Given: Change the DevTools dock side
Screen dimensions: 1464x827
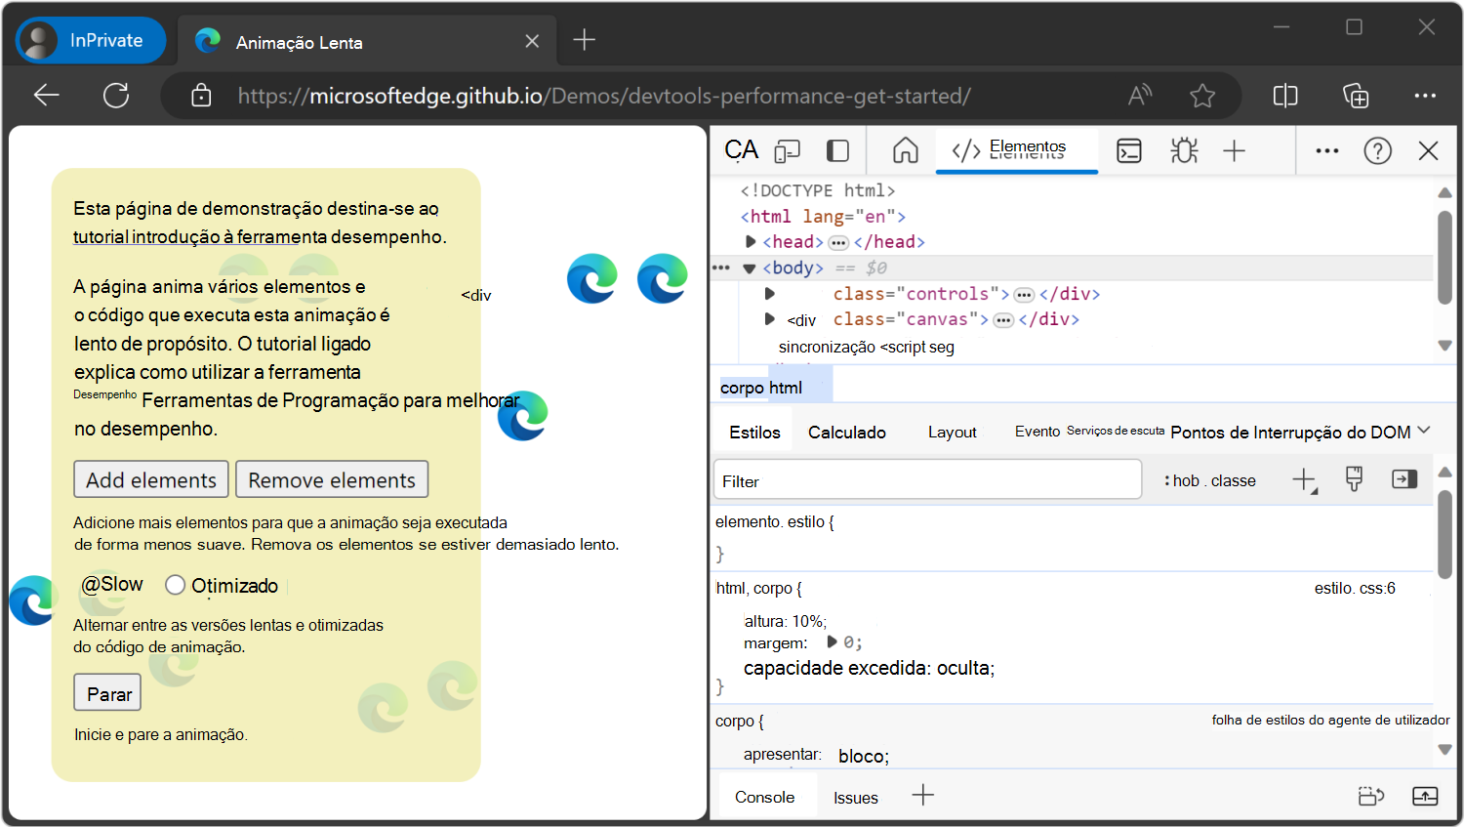Looking at the screenshot, I should coord(836,150).
